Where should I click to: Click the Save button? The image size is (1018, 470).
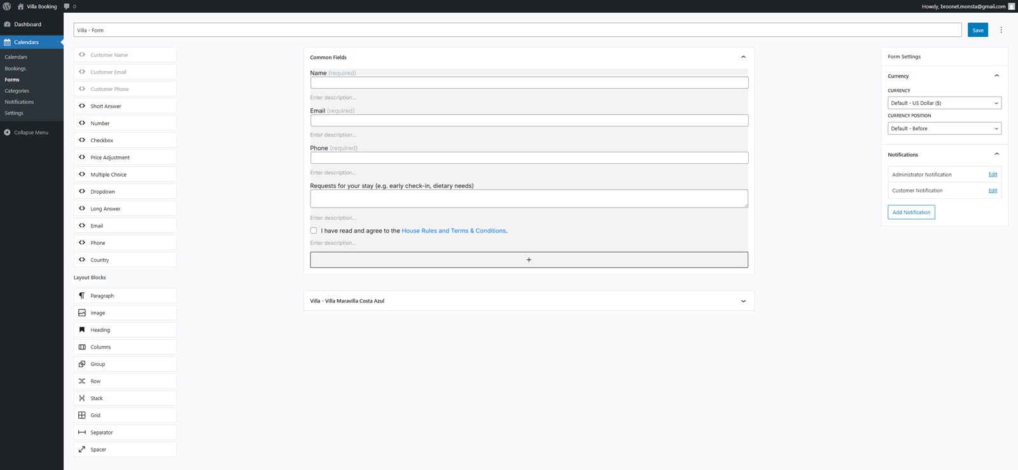pyautogui.click(x=977, y=30)
